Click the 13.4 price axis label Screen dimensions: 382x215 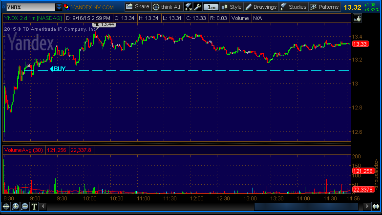tap(357, 37)
